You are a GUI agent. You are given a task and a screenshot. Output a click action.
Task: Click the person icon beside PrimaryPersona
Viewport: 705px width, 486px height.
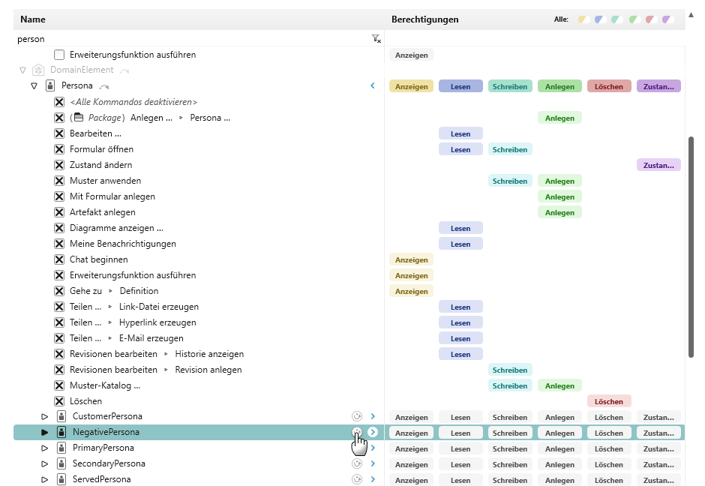point(61,448)
